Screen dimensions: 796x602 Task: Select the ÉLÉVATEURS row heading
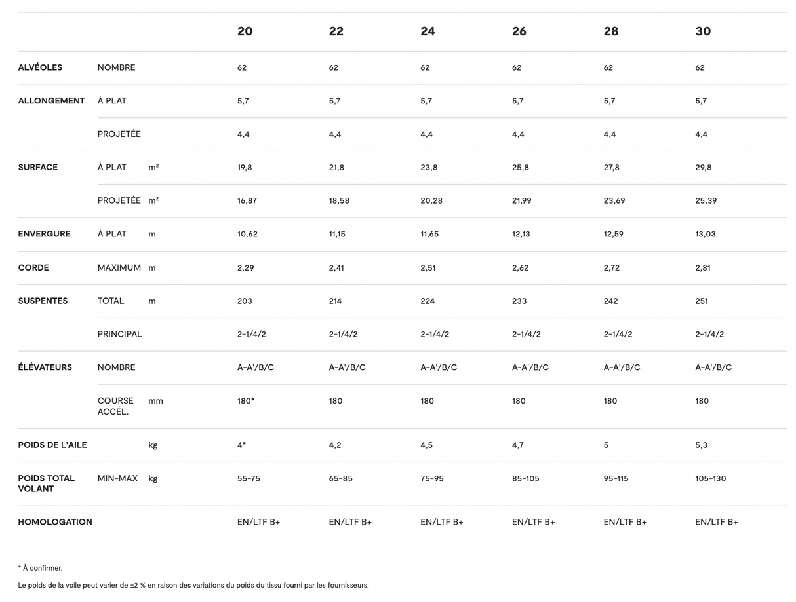pyautogui.click(x=45, y=367)
